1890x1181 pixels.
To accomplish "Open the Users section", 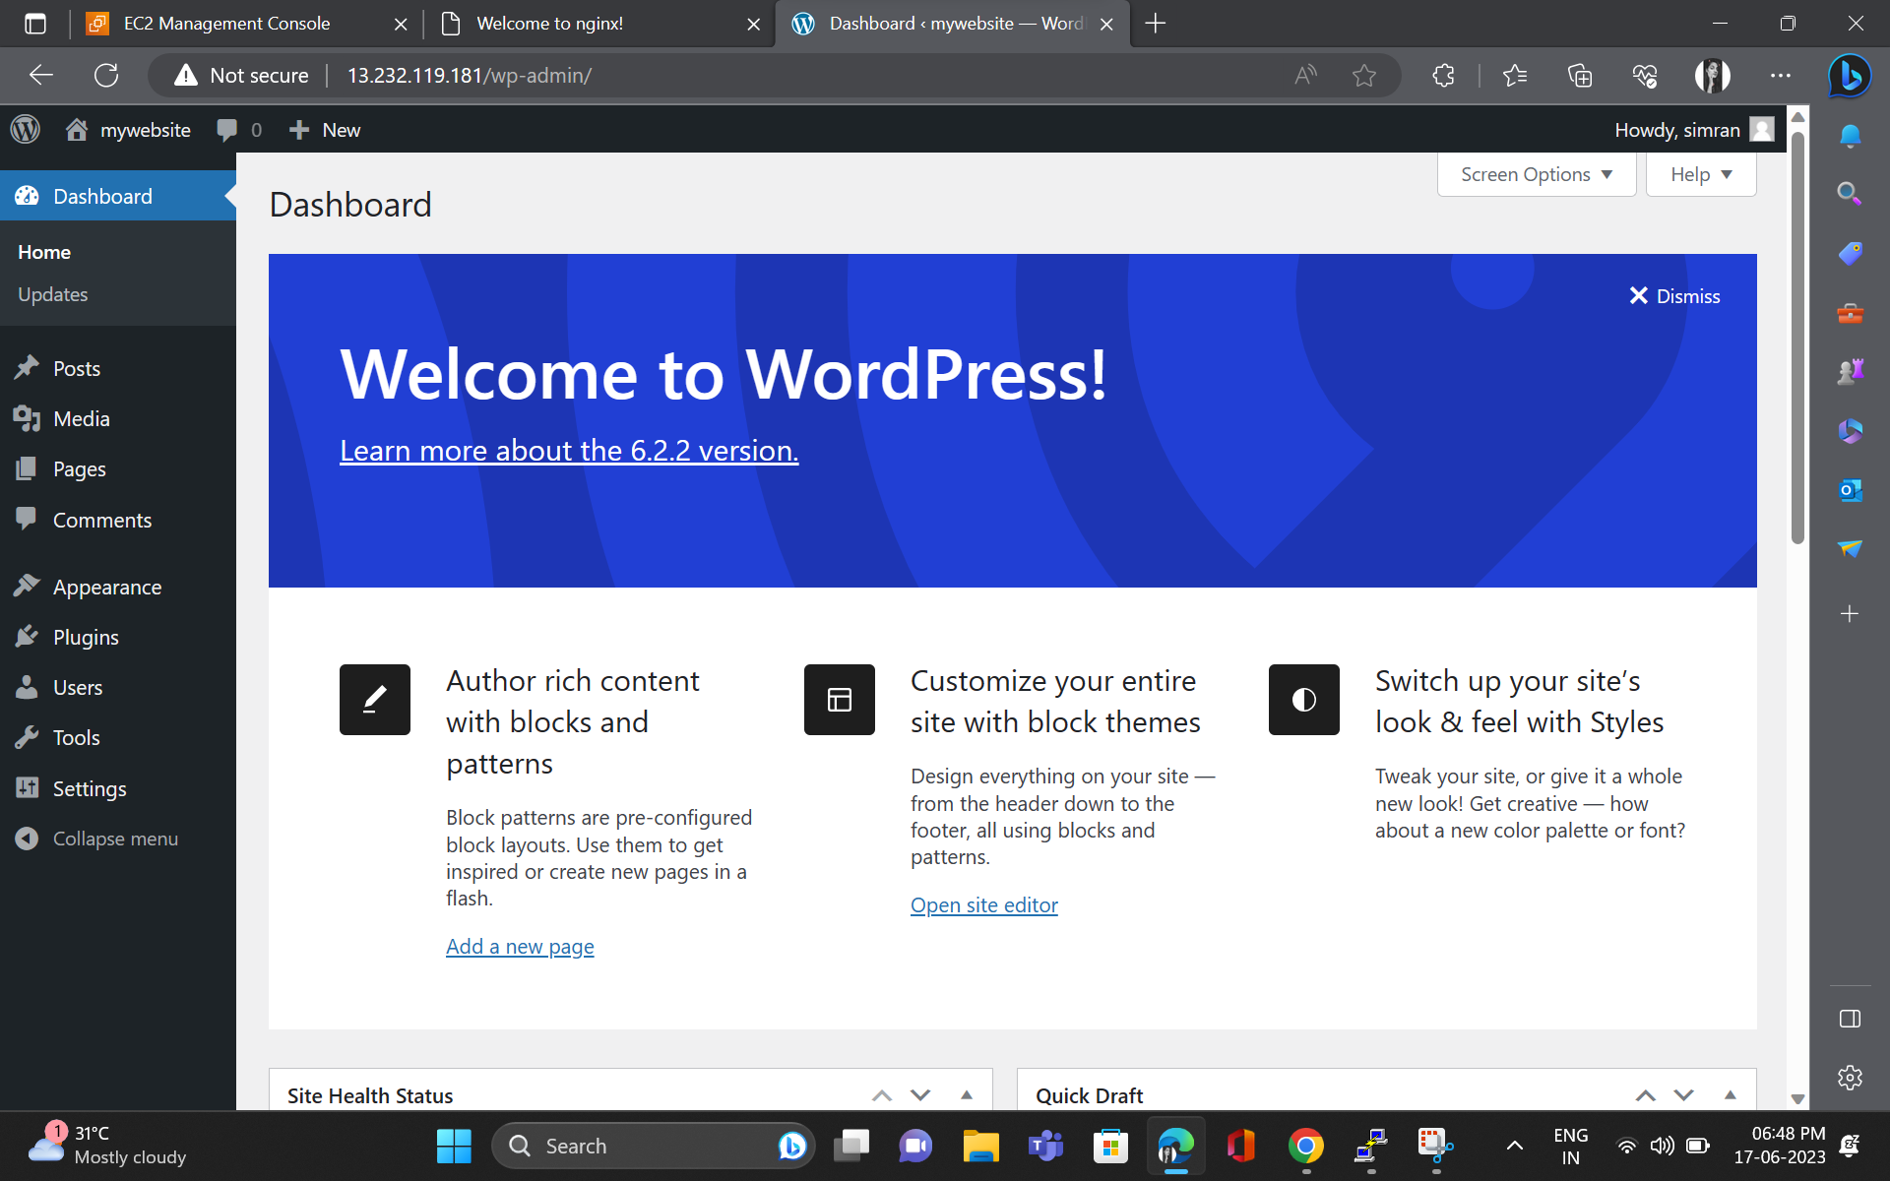I will (77, 687).
